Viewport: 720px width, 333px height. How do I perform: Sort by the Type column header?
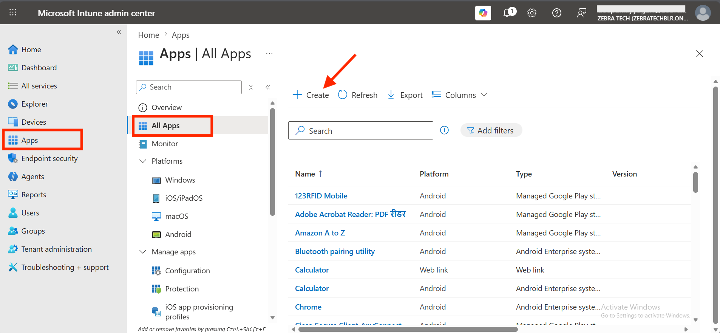point(524,174)
